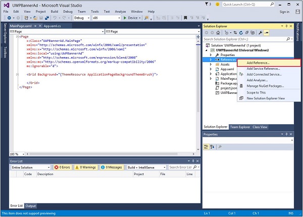The image size is (303, 217).
Task: Select Add Reference... in context menu
Action: pyautogui.click(x=258, y=63)
